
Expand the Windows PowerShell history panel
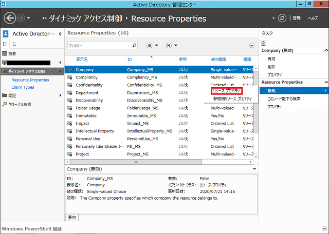coord(324,228)
